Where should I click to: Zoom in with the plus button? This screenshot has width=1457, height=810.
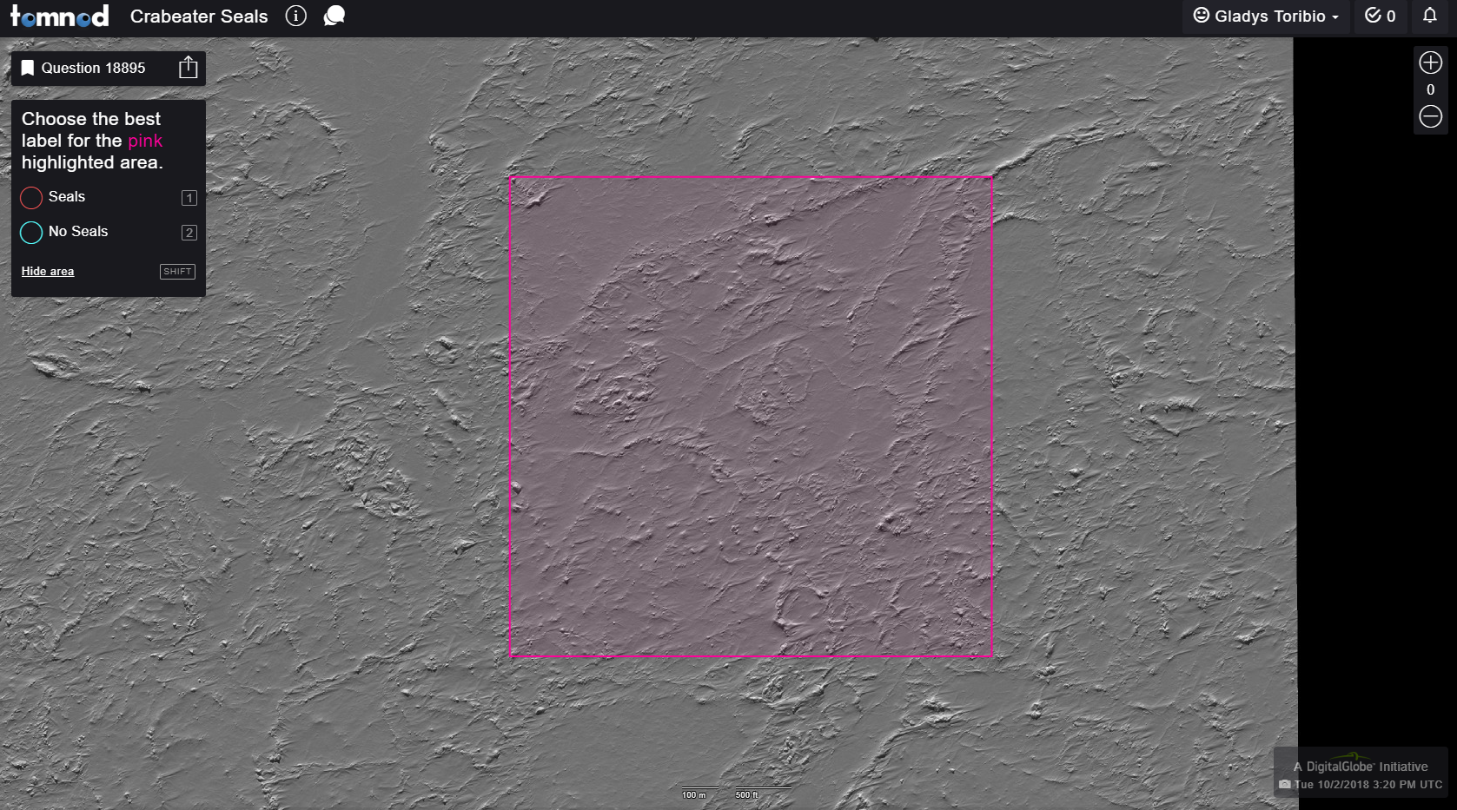click(1430, 63)
